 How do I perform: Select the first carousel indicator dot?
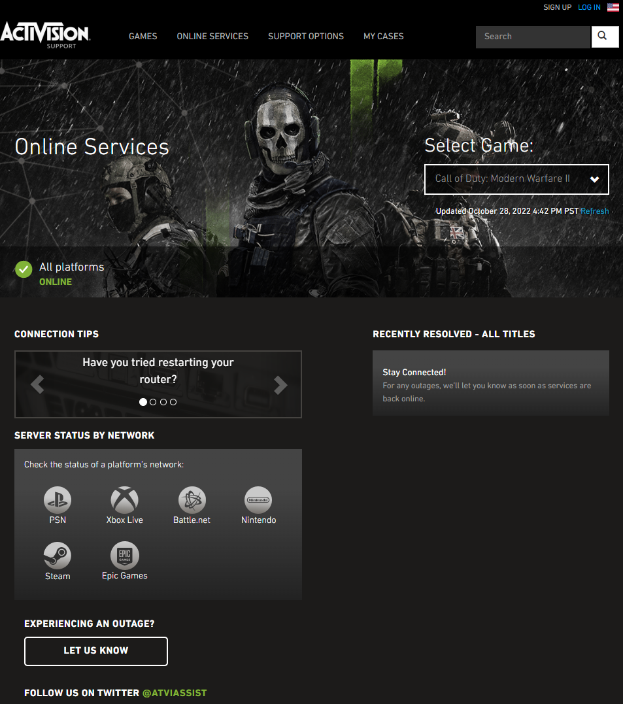pos(143,401)
